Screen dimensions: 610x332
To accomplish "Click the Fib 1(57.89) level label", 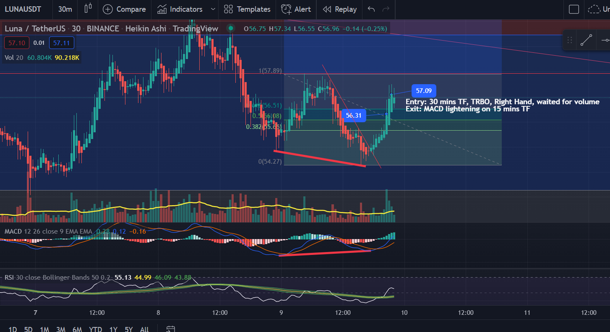I will pos(270,71).
